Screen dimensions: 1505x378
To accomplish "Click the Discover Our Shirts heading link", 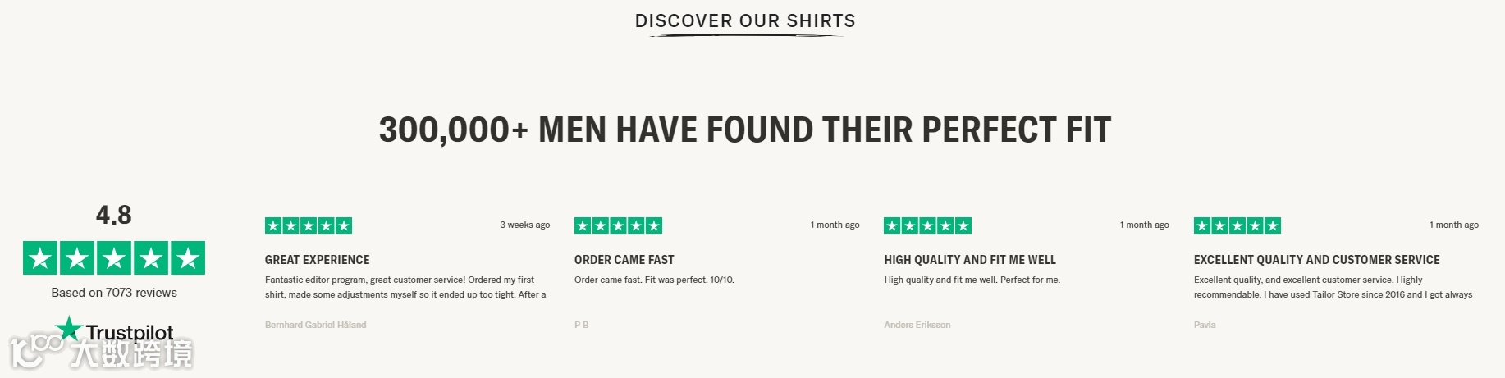I will 745,21.
